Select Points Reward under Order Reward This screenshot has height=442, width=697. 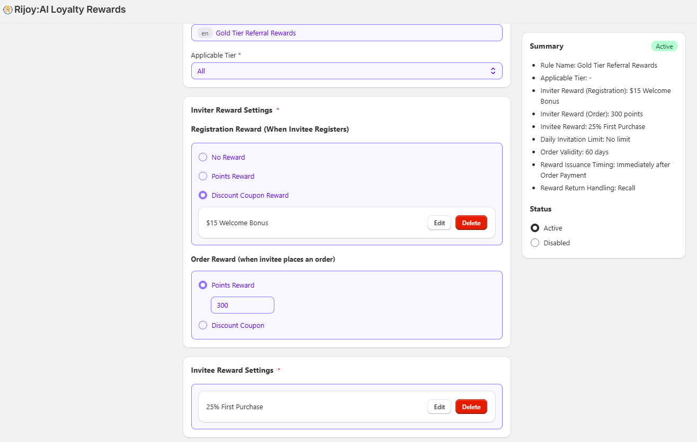click(203, 285)
